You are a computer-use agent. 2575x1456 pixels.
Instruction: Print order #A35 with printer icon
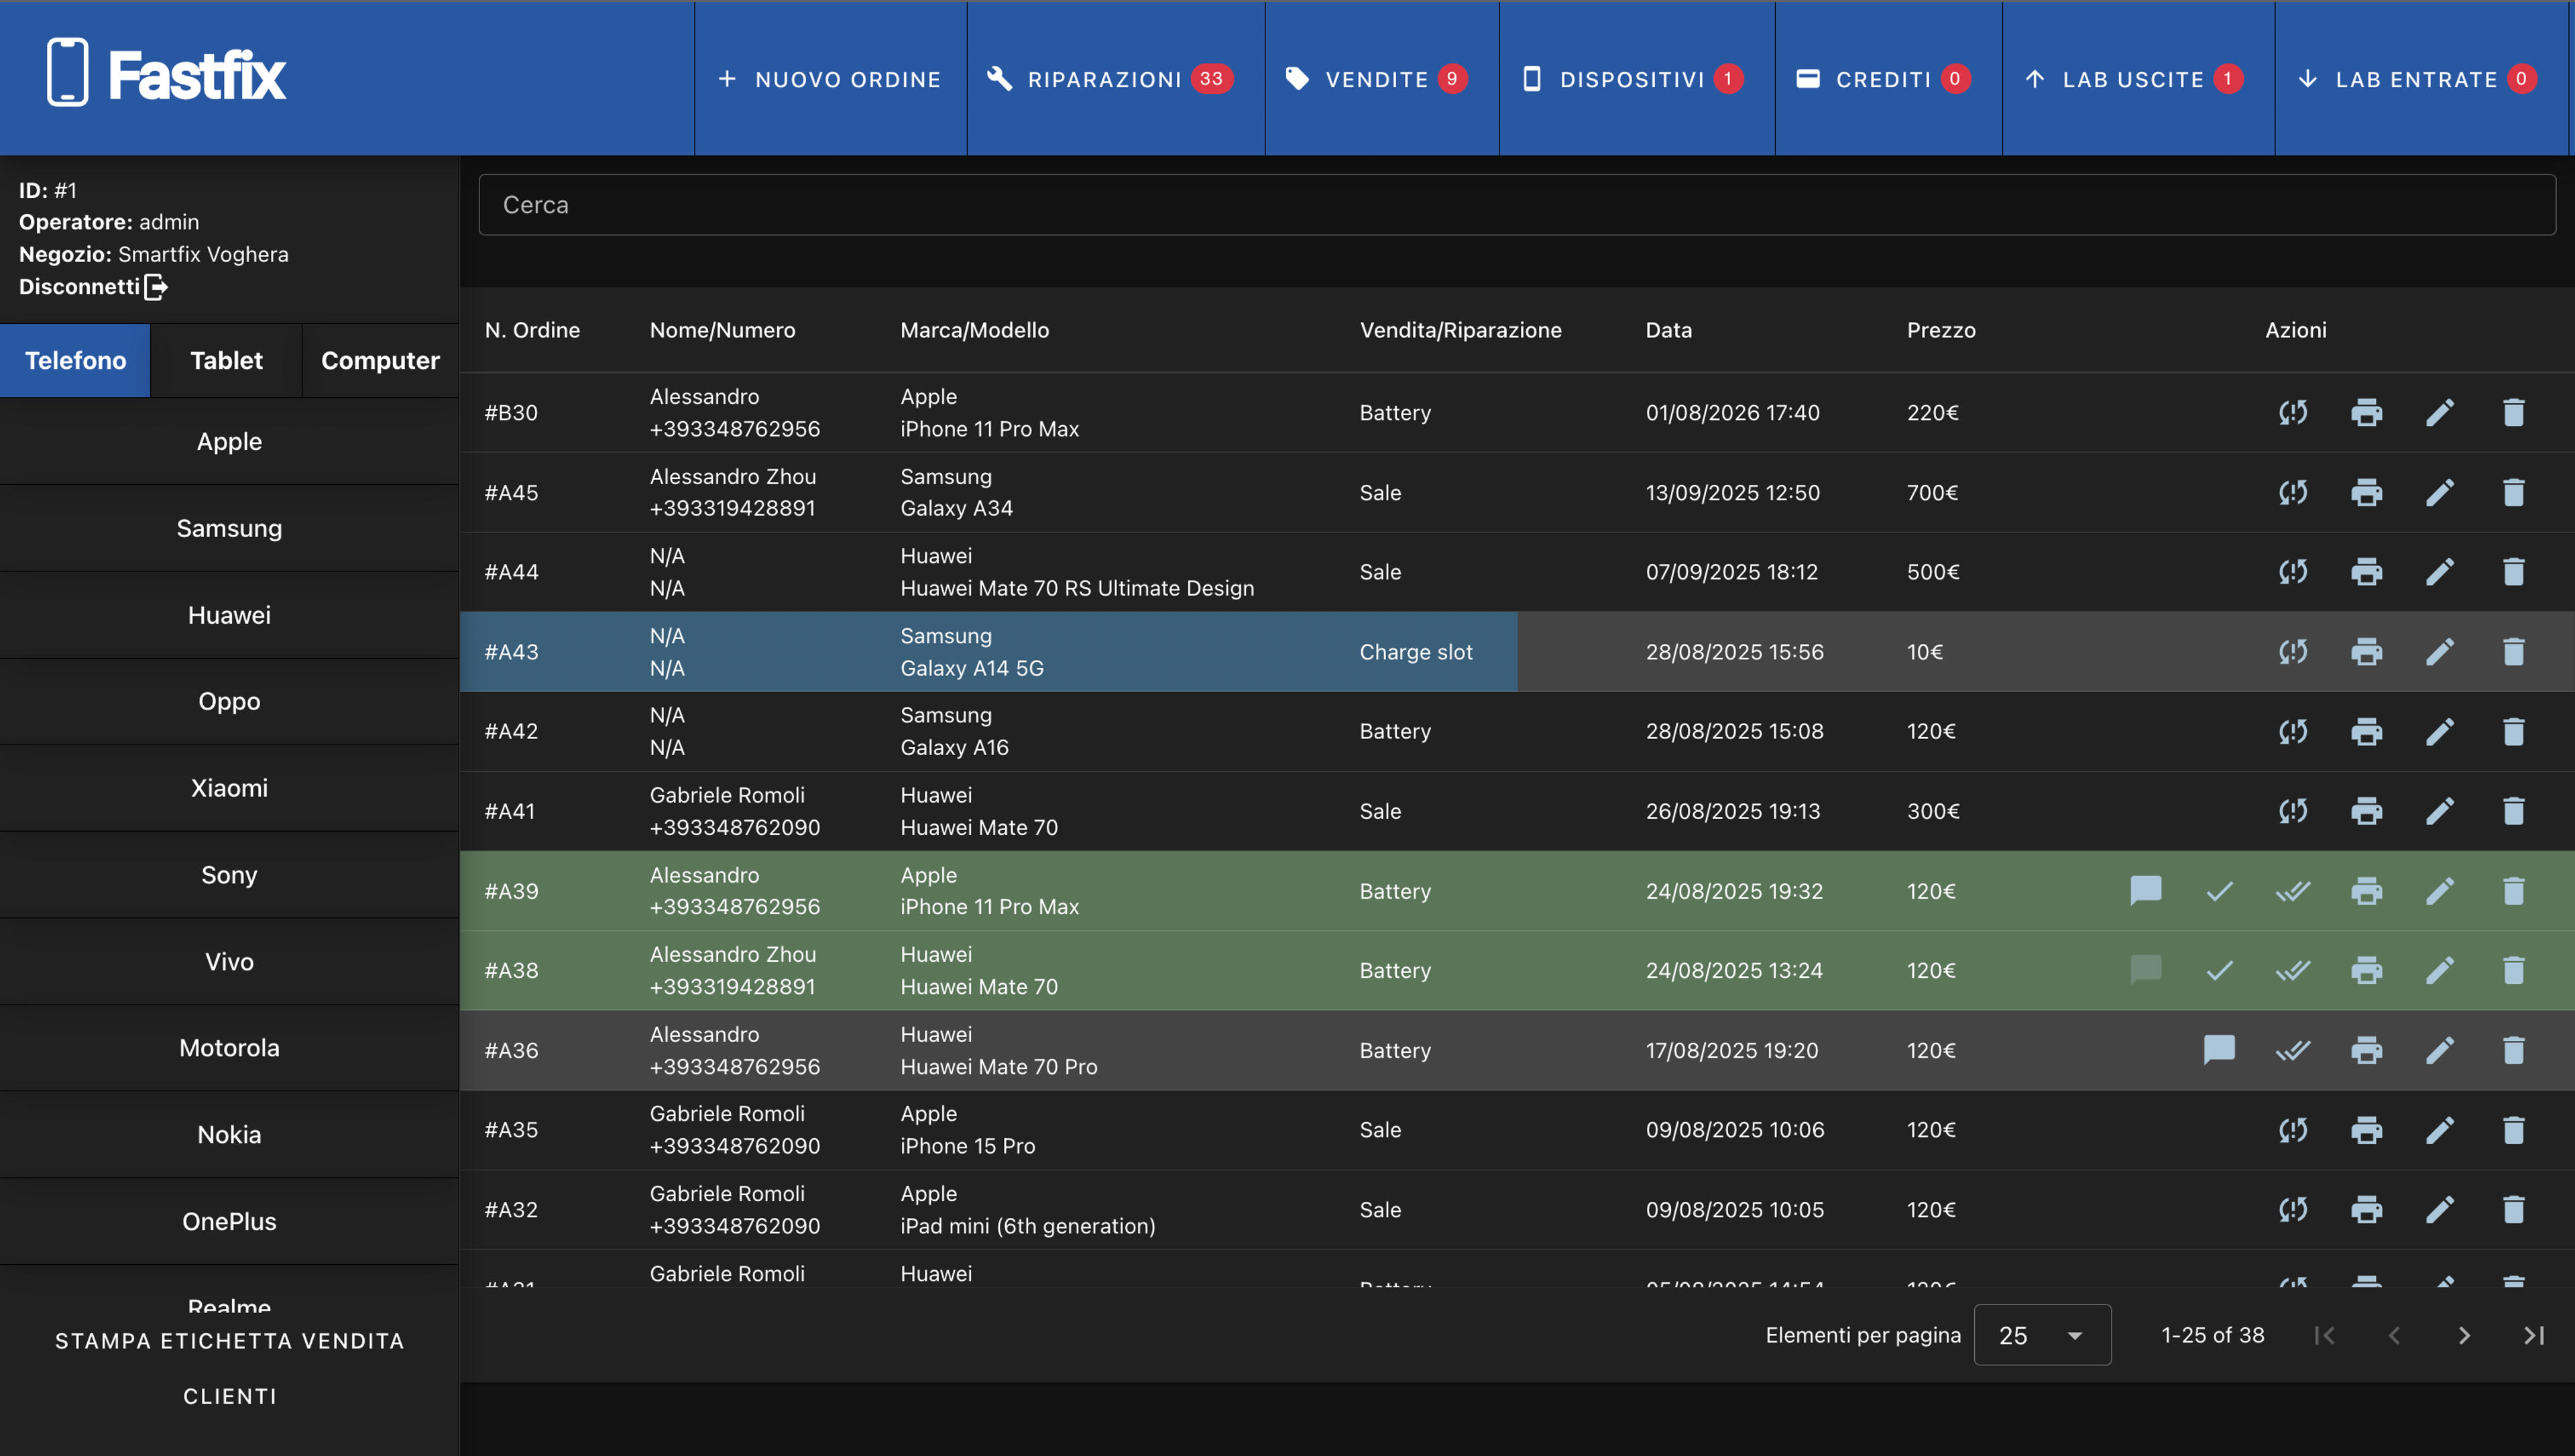pyautogui.click(x=2366, y=1130)
